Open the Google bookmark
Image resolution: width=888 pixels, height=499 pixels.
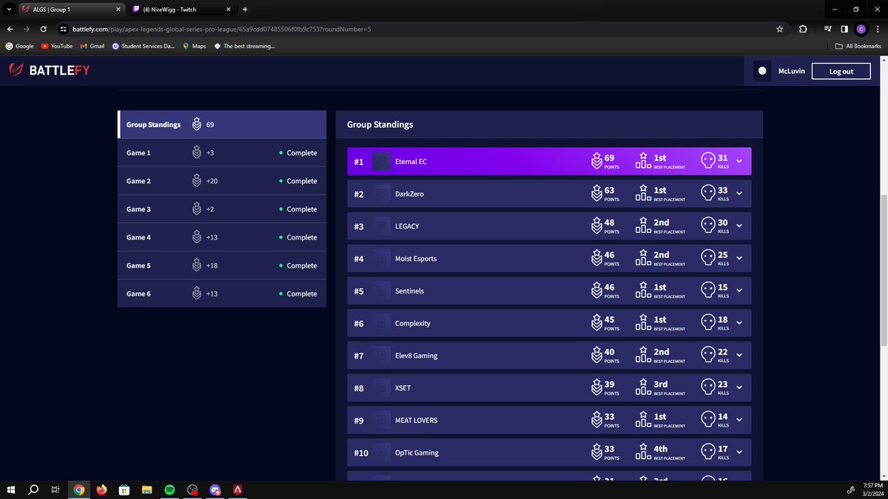(19, 46)
